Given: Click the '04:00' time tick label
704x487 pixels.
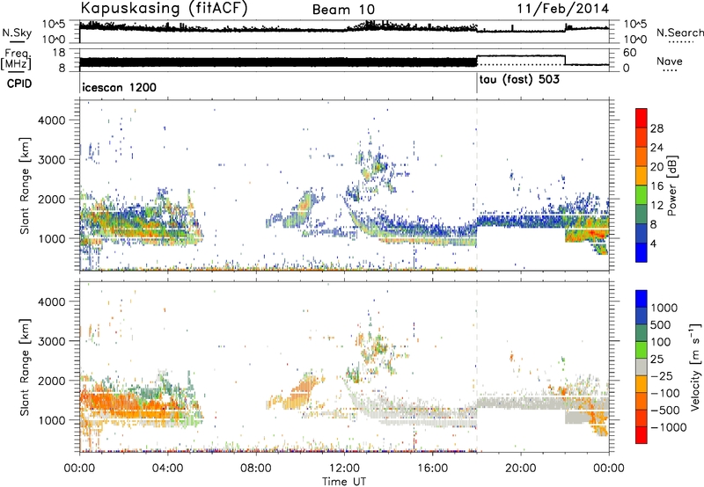Looking at the screenshot, I should [167, 469].
